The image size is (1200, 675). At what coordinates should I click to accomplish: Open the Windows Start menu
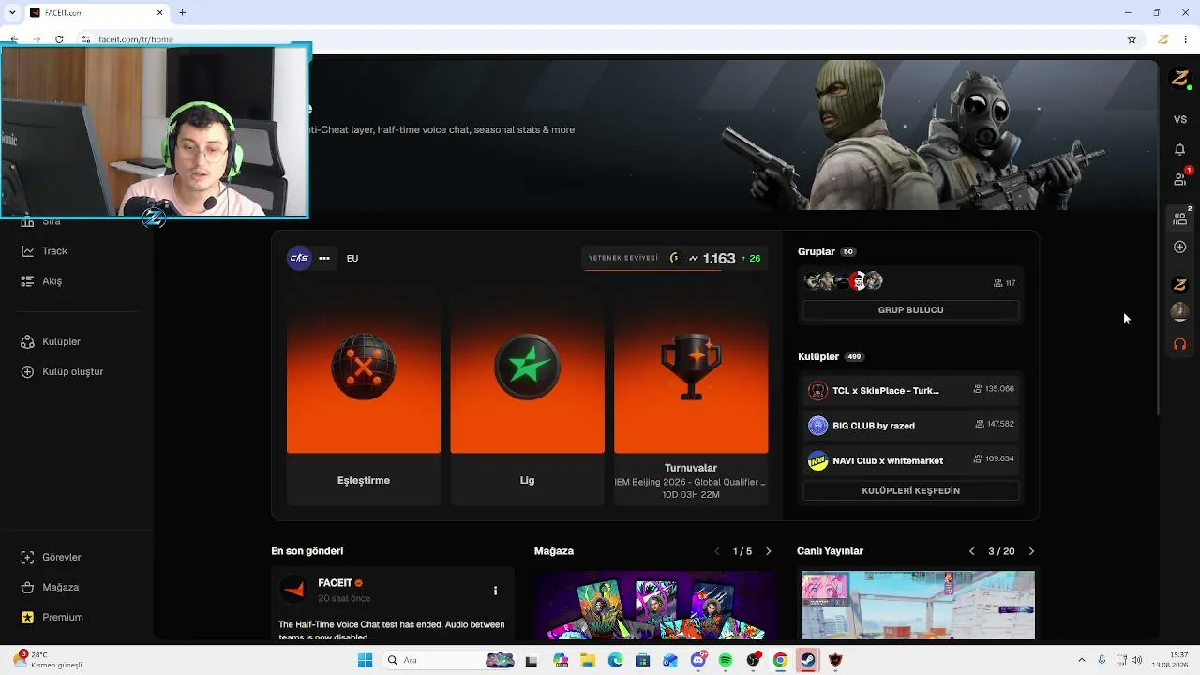click(365, 661)
